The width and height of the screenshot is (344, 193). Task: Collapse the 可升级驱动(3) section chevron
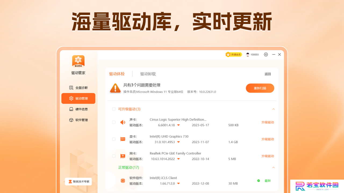274,109
